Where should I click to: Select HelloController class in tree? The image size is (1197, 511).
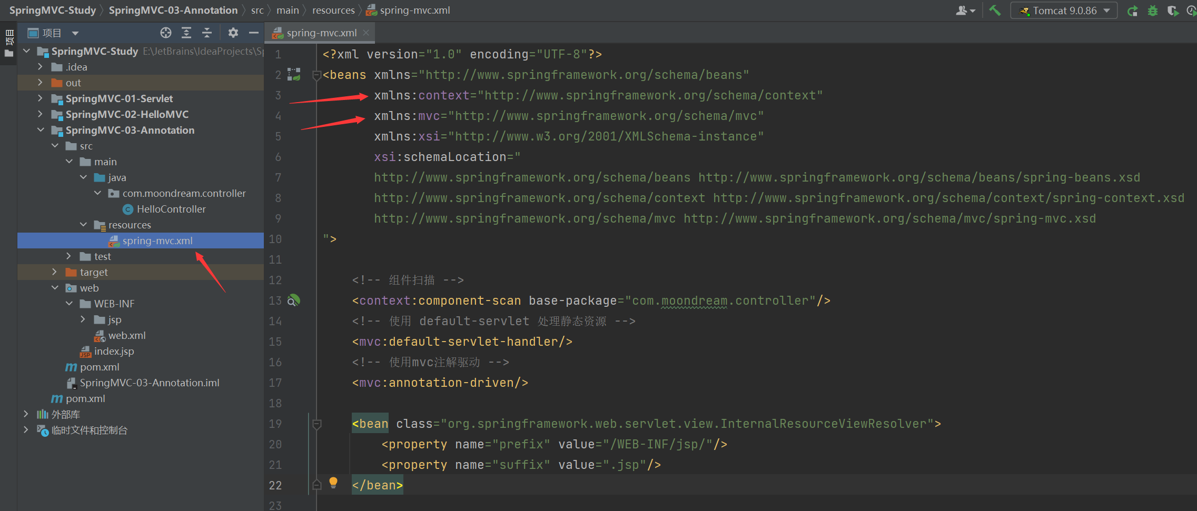pos(171,209)
